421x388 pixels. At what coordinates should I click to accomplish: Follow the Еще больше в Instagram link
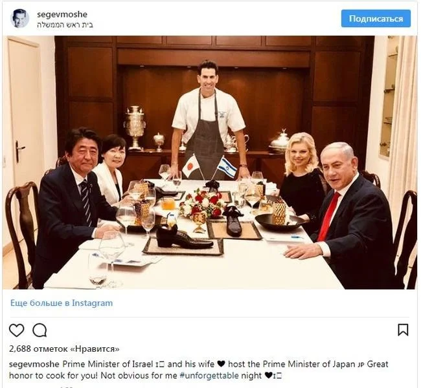click(x=62, y=303)
